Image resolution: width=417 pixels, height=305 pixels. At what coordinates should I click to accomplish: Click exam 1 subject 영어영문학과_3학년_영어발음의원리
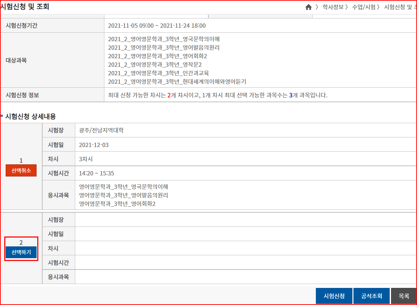point(124,195)
